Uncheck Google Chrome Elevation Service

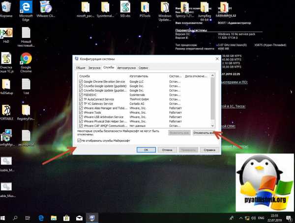coord(81,81)
